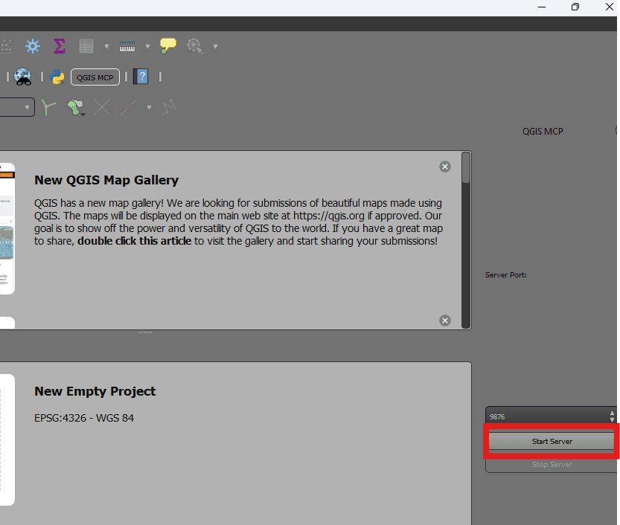Click the double click this article text
Screen dimensions: 620x525
135,241
